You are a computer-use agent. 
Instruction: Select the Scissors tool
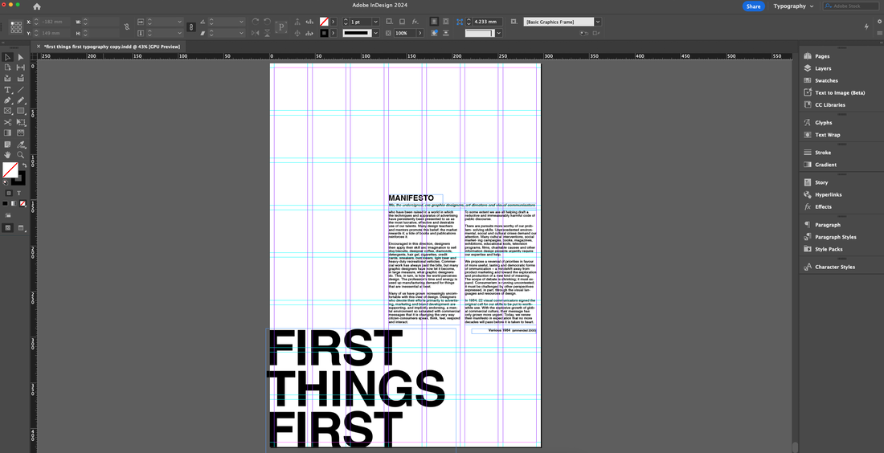click(8, 122)
